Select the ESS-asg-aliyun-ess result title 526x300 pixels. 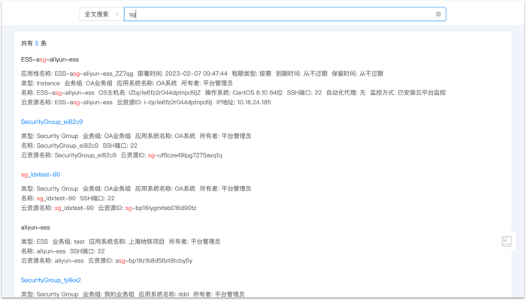(x=50, y=58)
